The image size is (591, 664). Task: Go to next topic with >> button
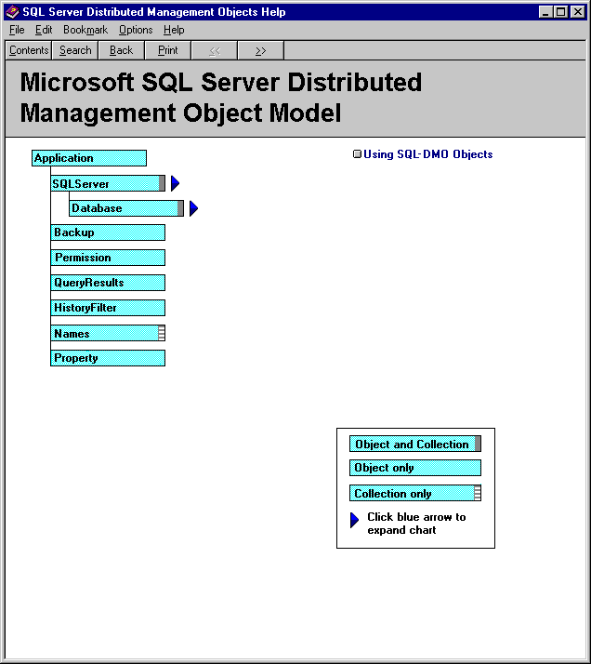tap(260, 50)
